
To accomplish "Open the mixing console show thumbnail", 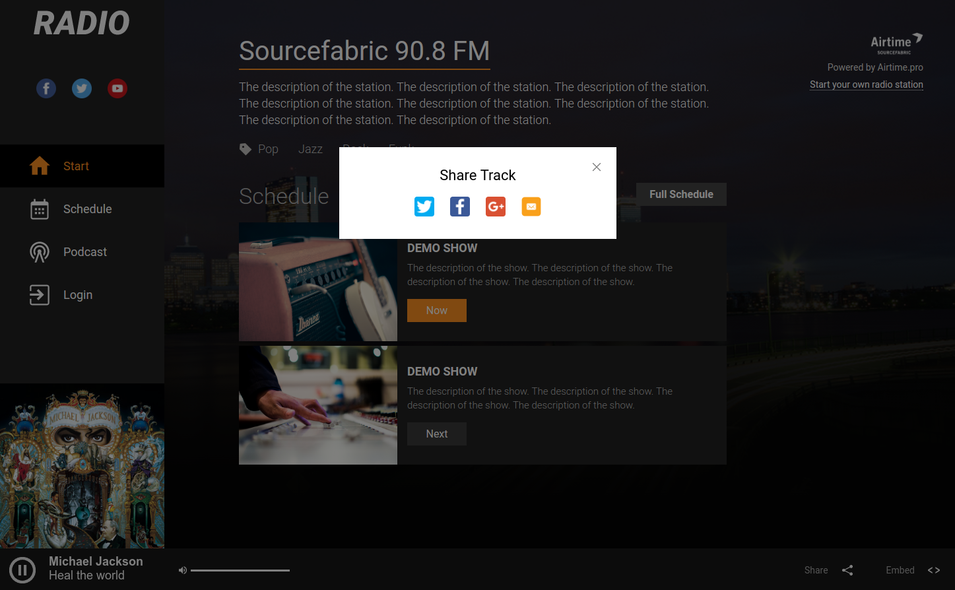I will [x=318, y=405].
